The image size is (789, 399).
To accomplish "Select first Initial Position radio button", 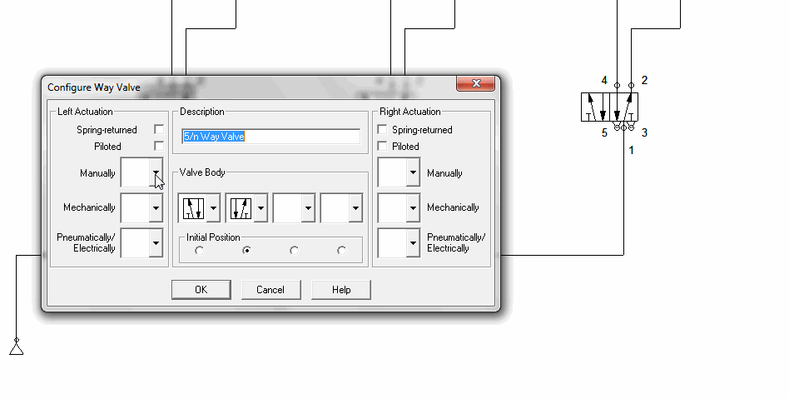I will [199, 251].
